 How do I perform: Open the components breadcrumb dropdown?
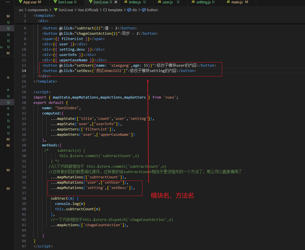(38, 10)
